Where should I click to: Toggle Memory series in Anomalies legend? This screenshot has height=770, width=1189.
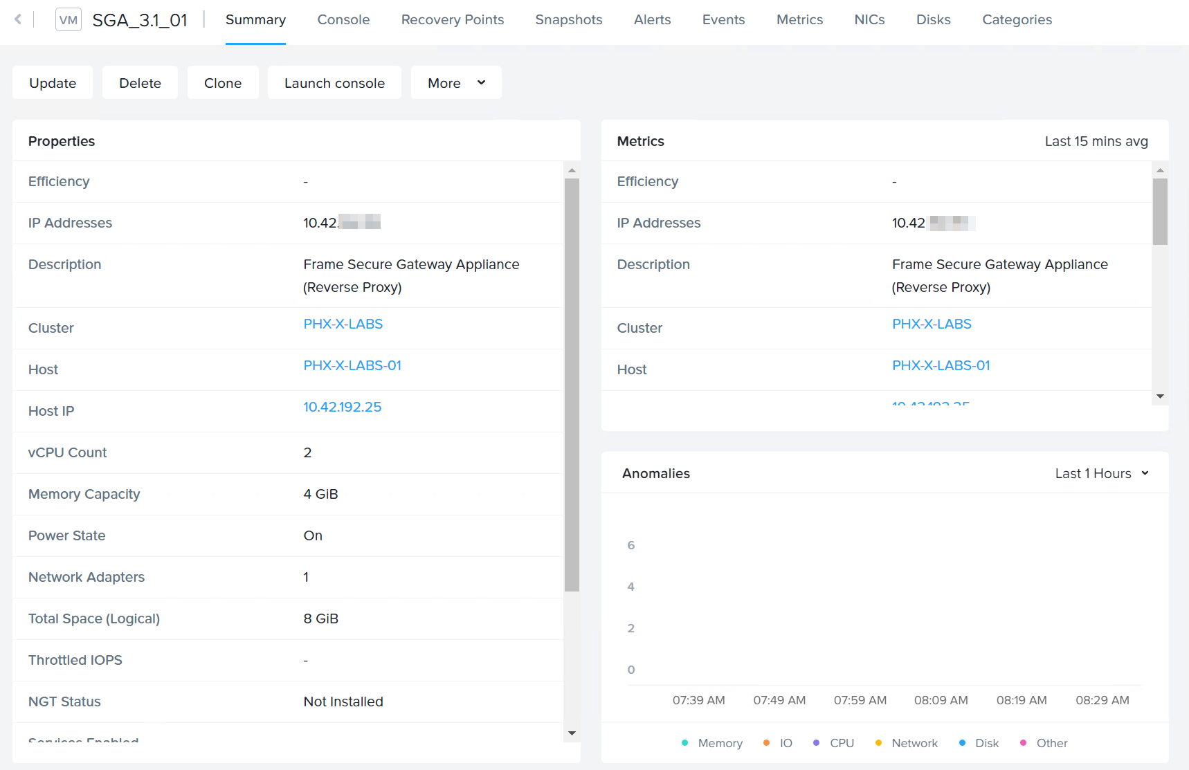click(712, 743)
